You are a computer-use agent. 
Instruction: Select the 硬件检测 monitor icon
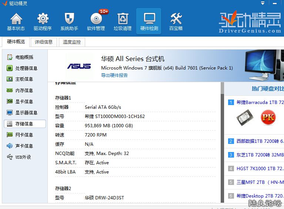coord(149,21)
